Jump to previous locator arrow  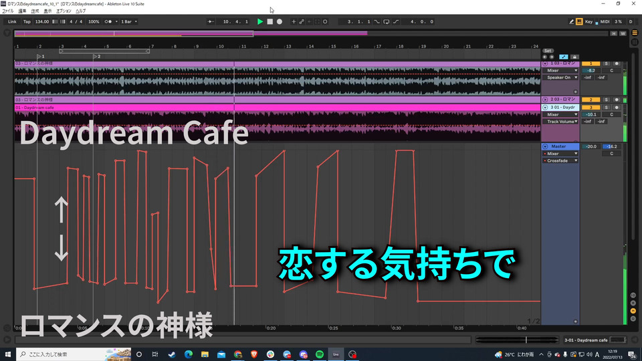click(x=544, y=57)
